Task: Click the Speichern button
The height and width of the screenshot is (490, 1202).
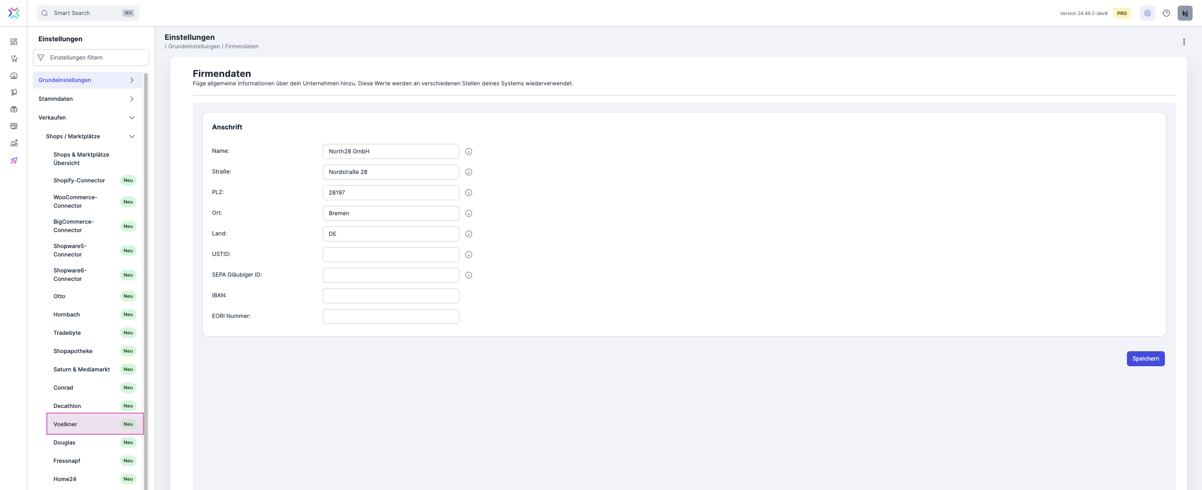Action: [1145, 359]
